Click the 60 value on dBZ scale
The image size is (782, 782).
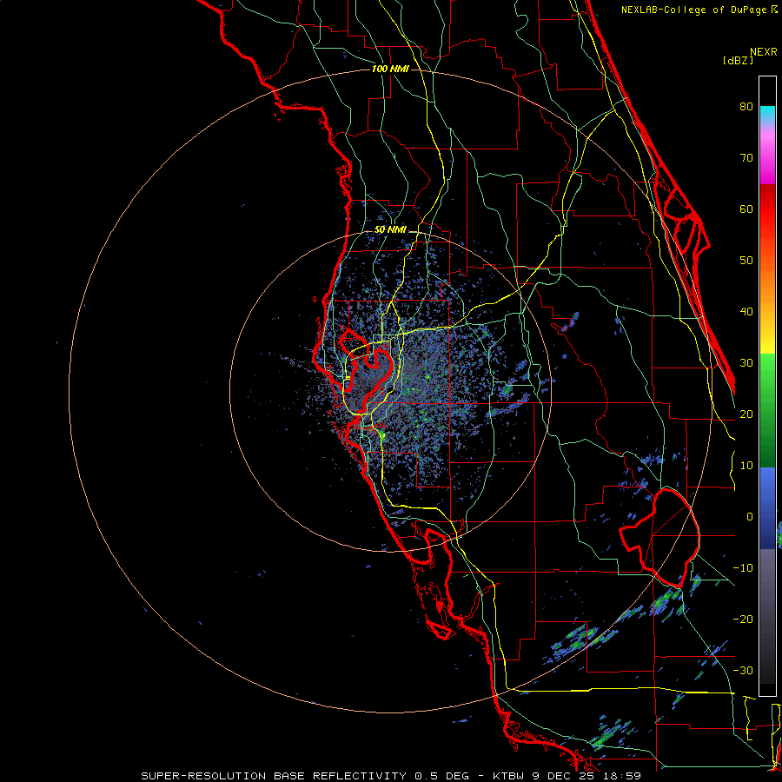[x=746, y=209]
